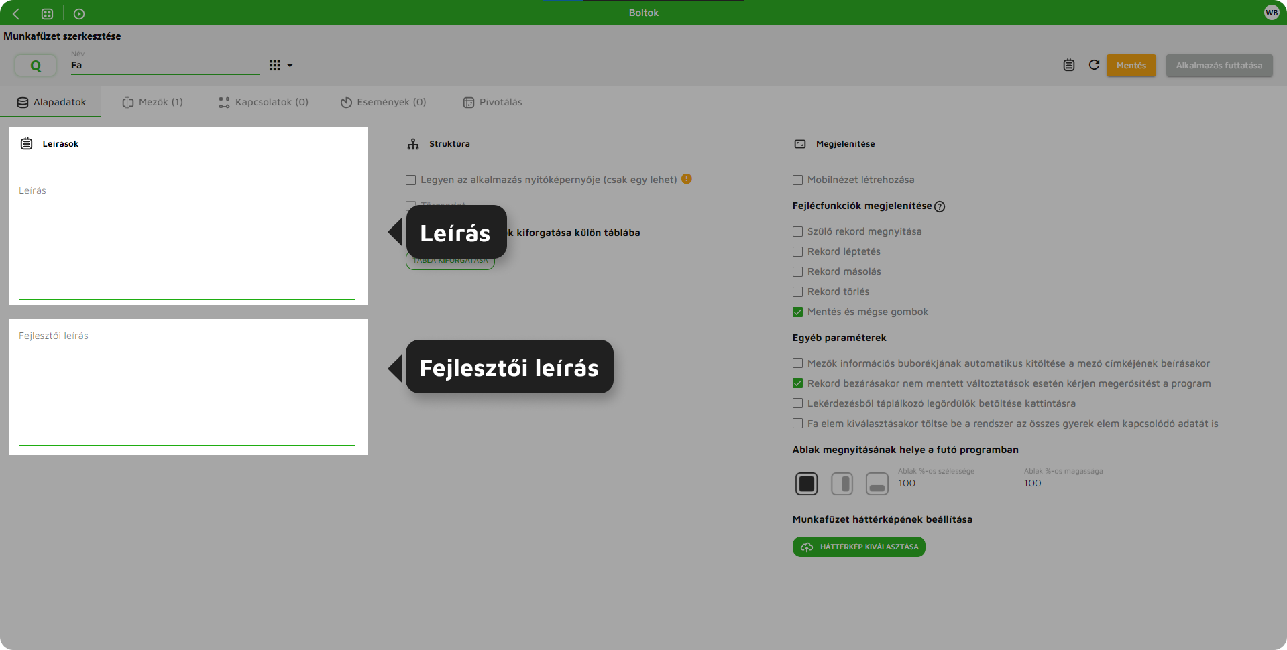Click the Ablak %-os szélessége field
1287x650 pixels.
pos(954,483)
